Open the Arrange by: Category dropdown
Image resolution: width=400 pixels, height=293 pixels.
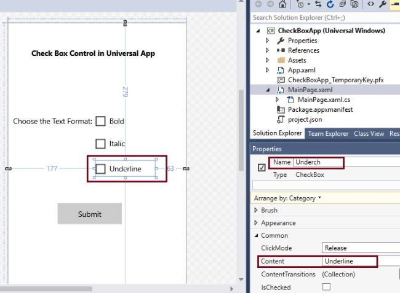tap(287, 198)
